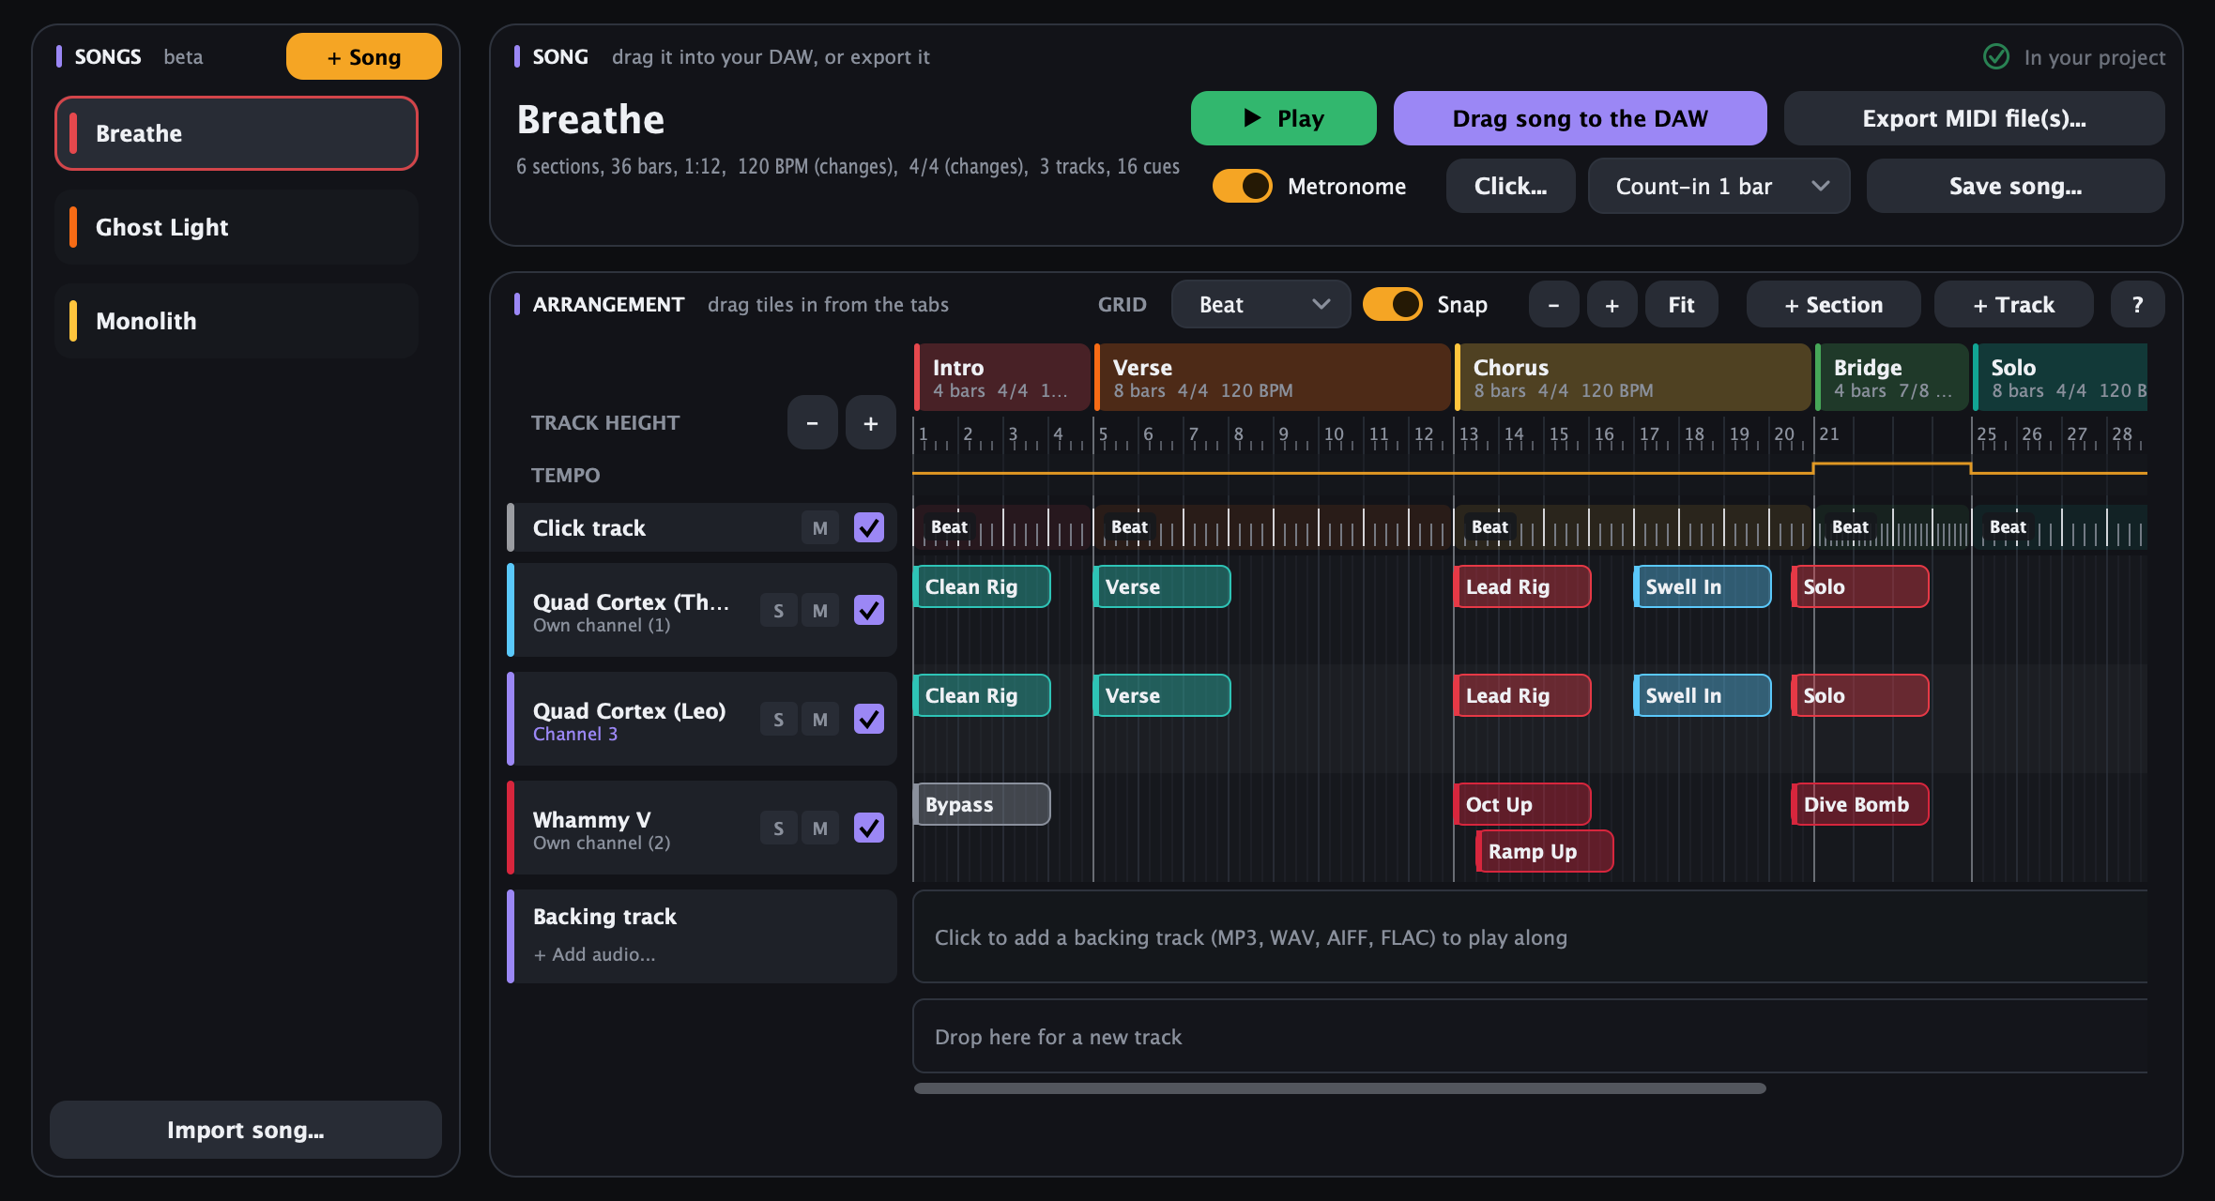Click Drag song to the DAW button
Image resolution: width=2215 pixels, height=1201 pixels.
(x=1580, y=118)
